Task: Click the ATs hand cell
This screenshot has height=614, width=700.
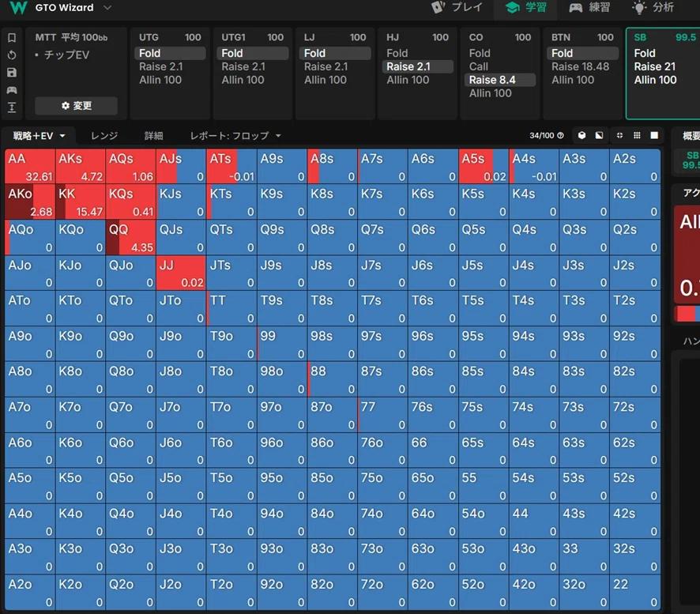Action: 231,167
